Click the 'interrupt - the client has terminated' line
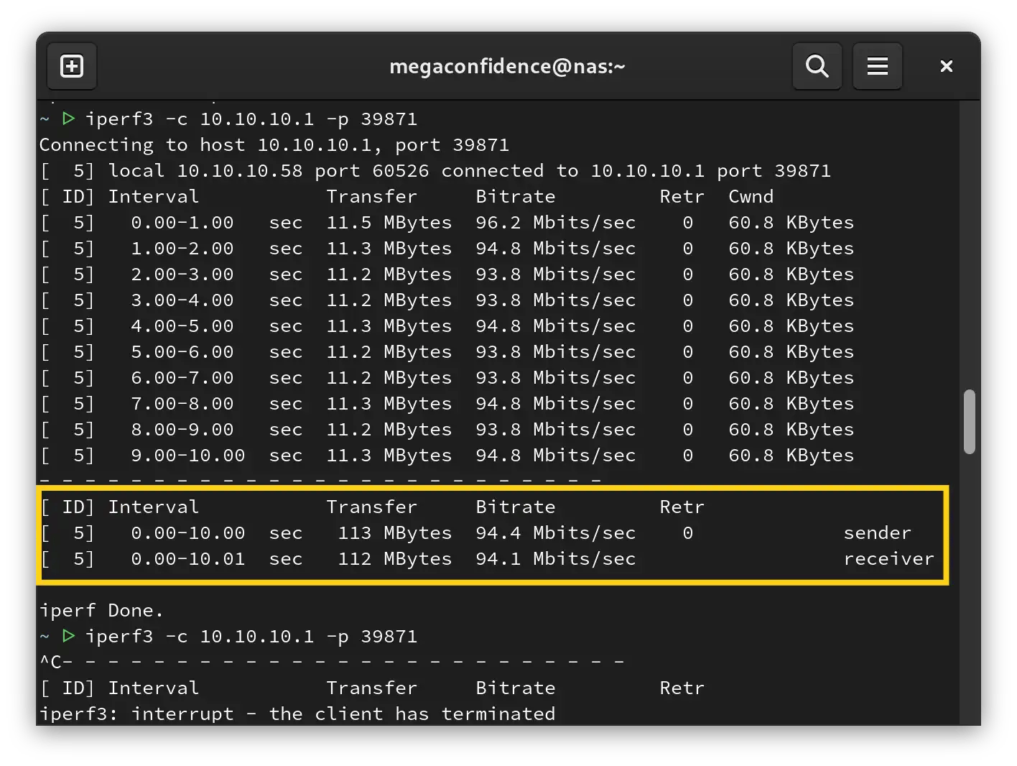Screen dimensions: 1017x766 (x=297, y=714)
